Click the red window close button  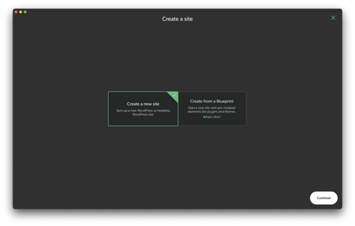[16, 12]
